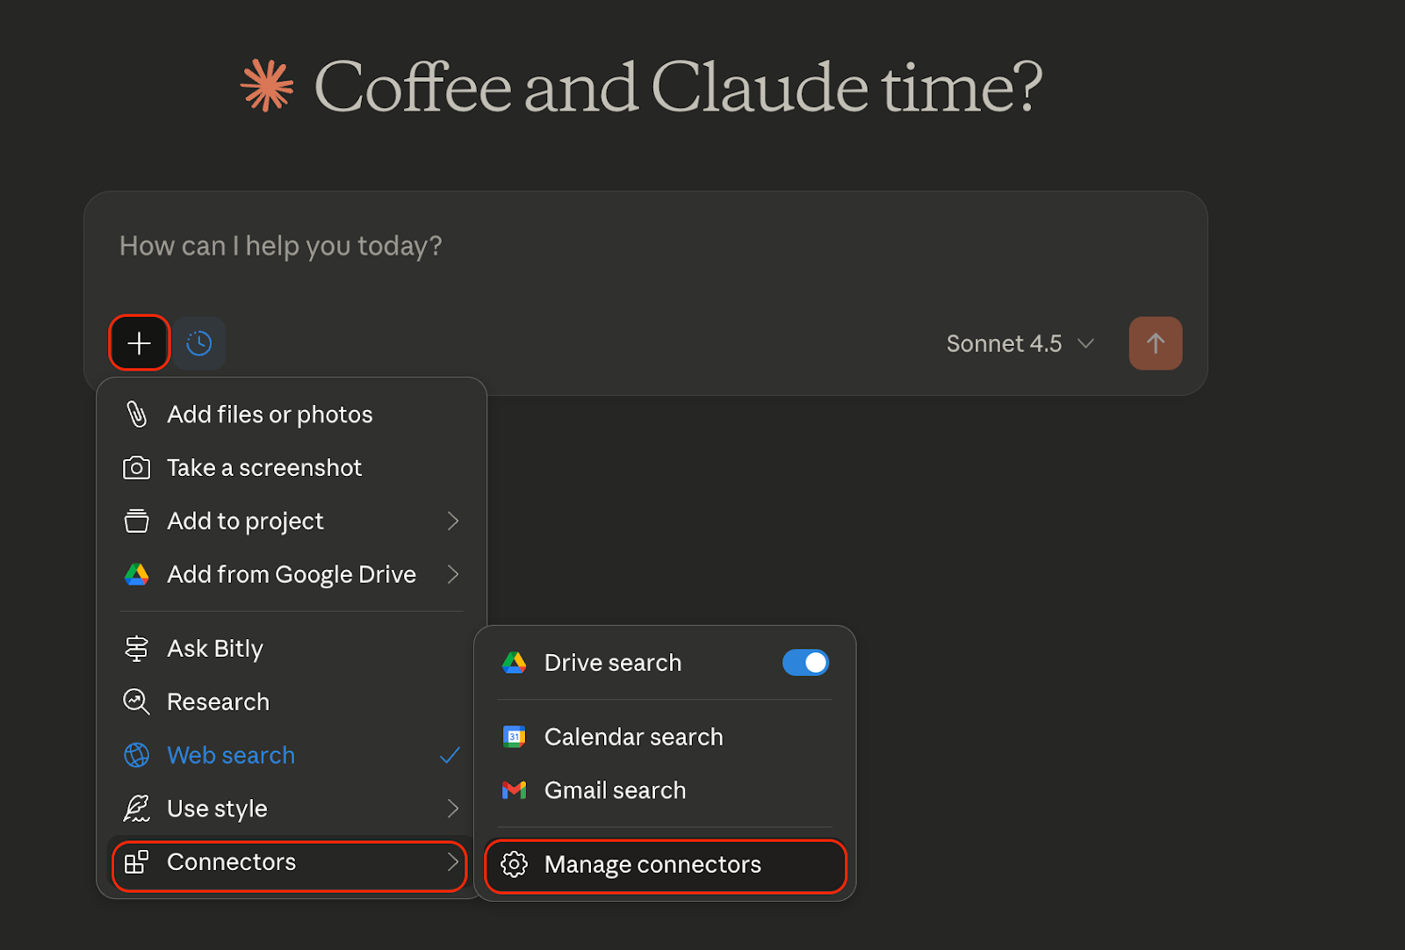Expand the Use style chevron

tap(453, 809)
